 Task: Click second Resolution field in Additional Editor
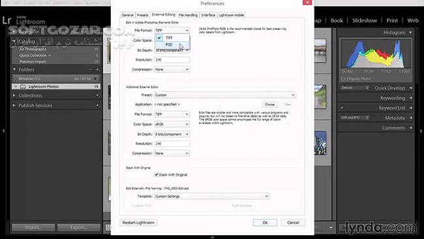(x=172, y=144)
